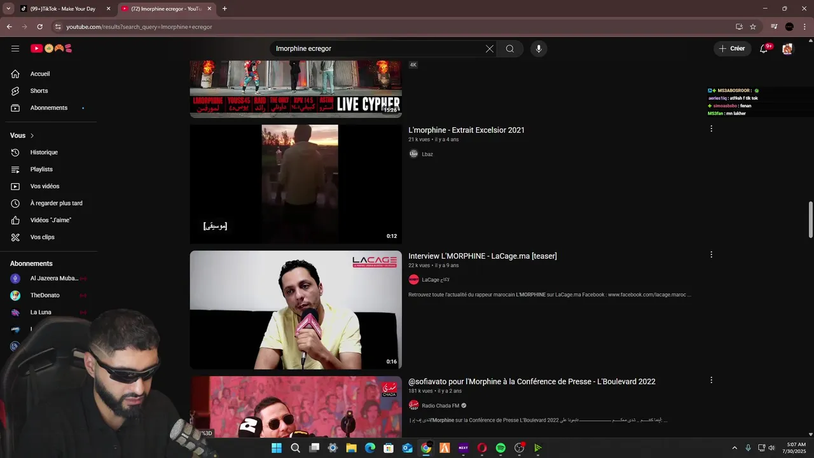Open the YouTube account avatar menu

pyautogui.click(x=787, y=49)
